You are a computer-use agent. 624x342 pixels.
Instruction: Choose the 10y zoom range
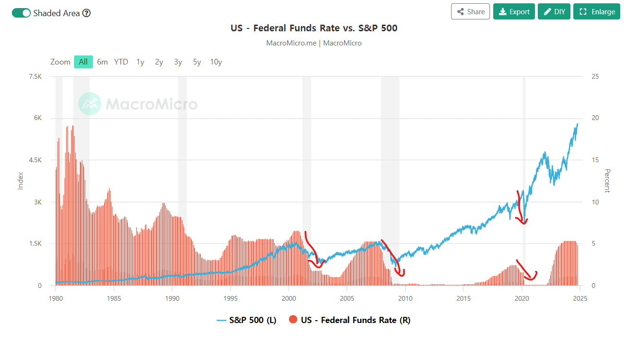coord(216,62)
